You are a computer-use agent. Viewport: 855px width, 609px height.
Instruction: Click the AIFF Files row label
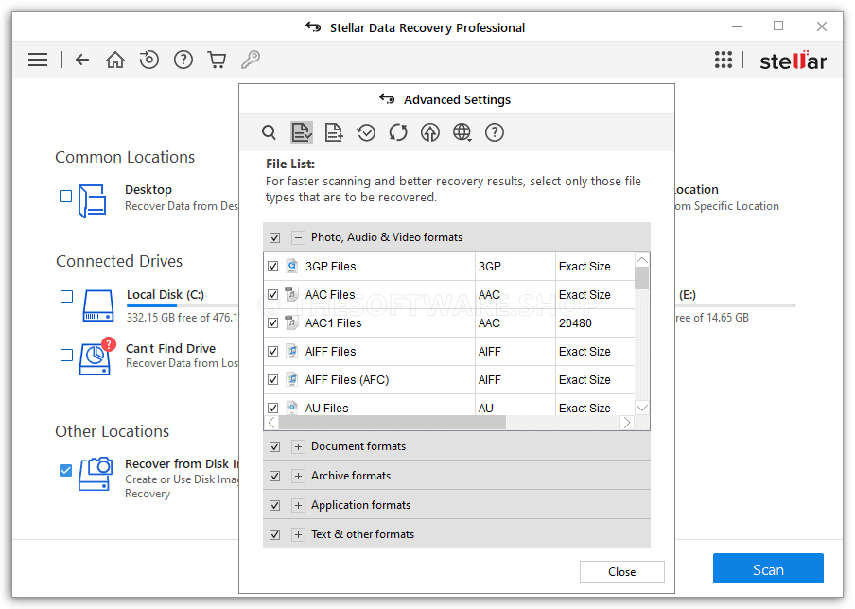(x=330, y=351)
